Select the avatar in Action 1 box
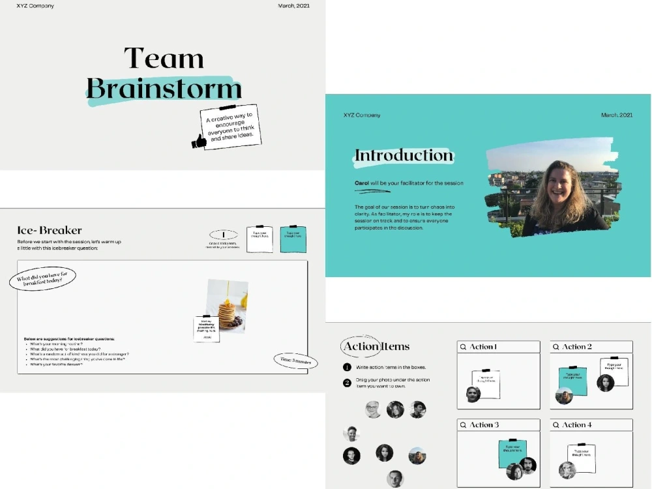 pos(473,394)
